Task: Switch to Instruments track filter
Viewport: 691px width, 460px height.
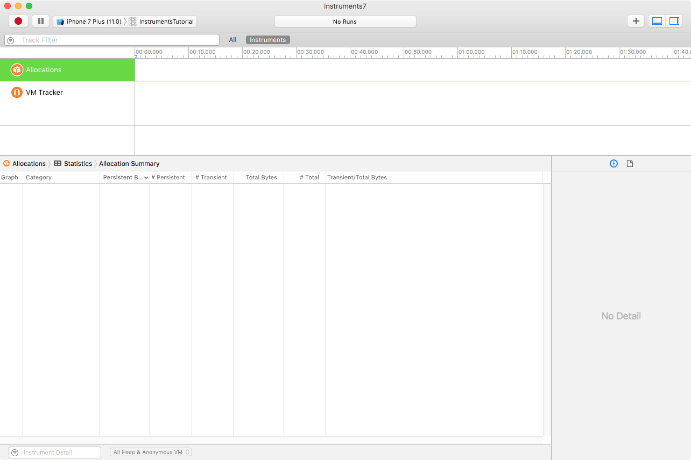Action: click(268, 40)
